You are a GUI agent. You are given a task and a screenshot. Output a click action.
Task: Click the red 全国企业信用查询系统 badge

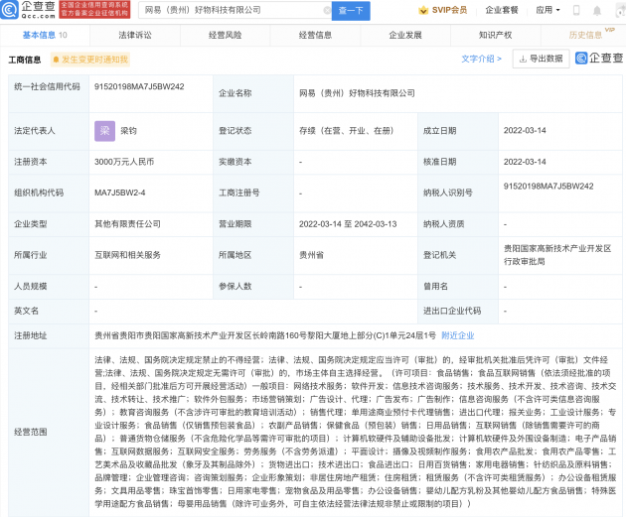click(x=94, y=10)
